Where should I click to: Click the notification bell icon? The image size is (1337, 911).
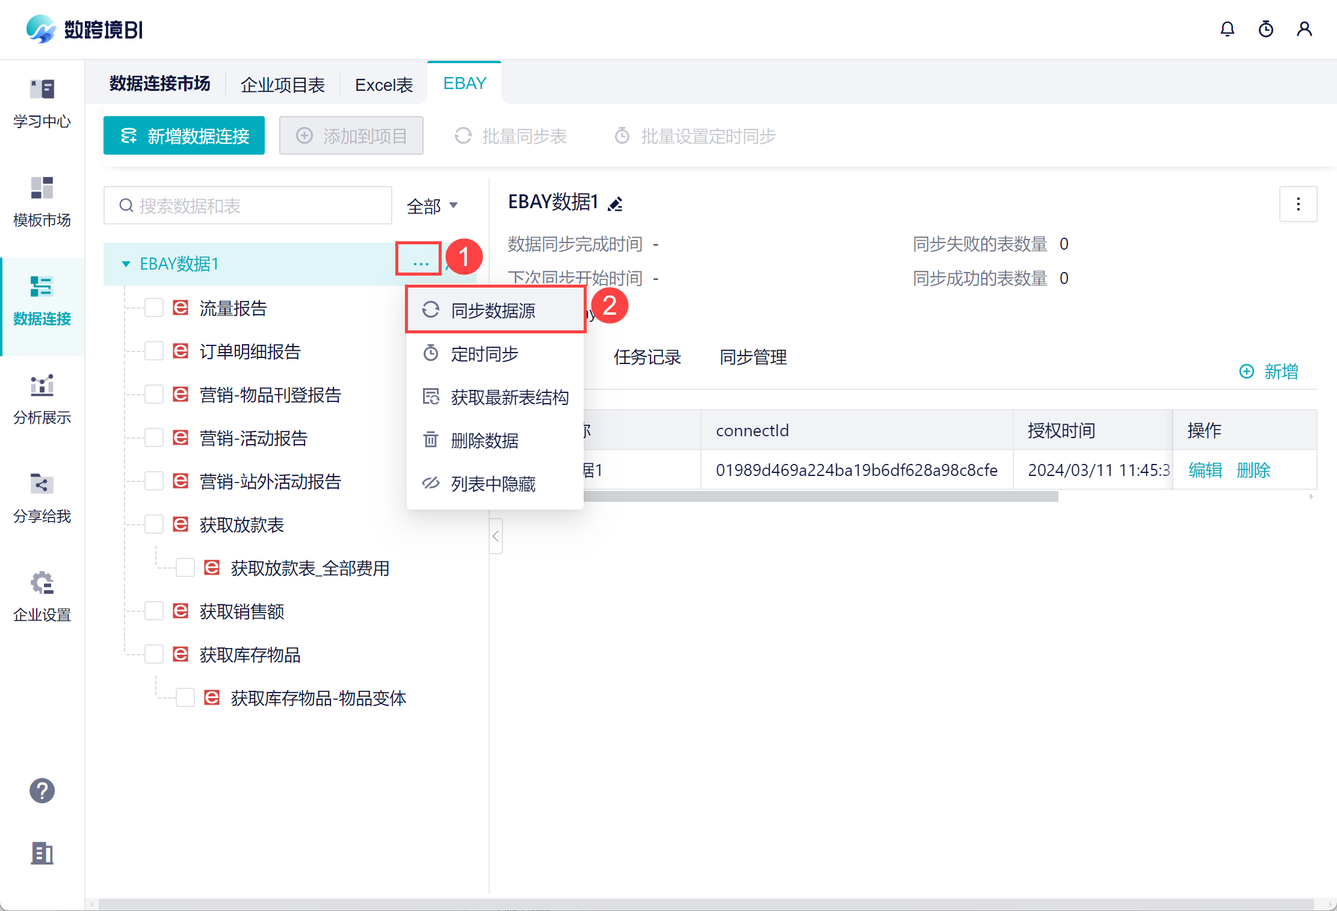pos(1227,29)
